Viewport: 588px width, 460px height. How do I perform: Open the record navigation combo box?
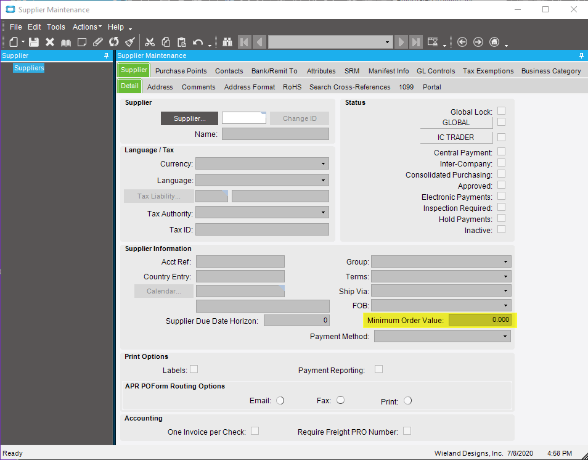(330, 42)
